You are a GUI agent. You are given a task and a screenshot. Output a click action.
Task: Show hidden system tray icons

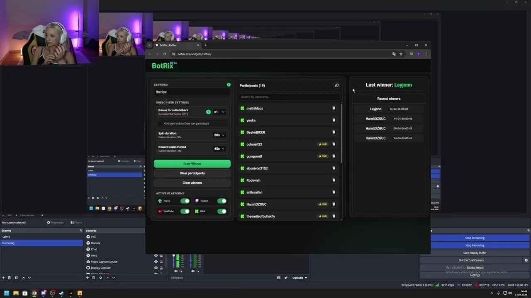click(492, 293)
